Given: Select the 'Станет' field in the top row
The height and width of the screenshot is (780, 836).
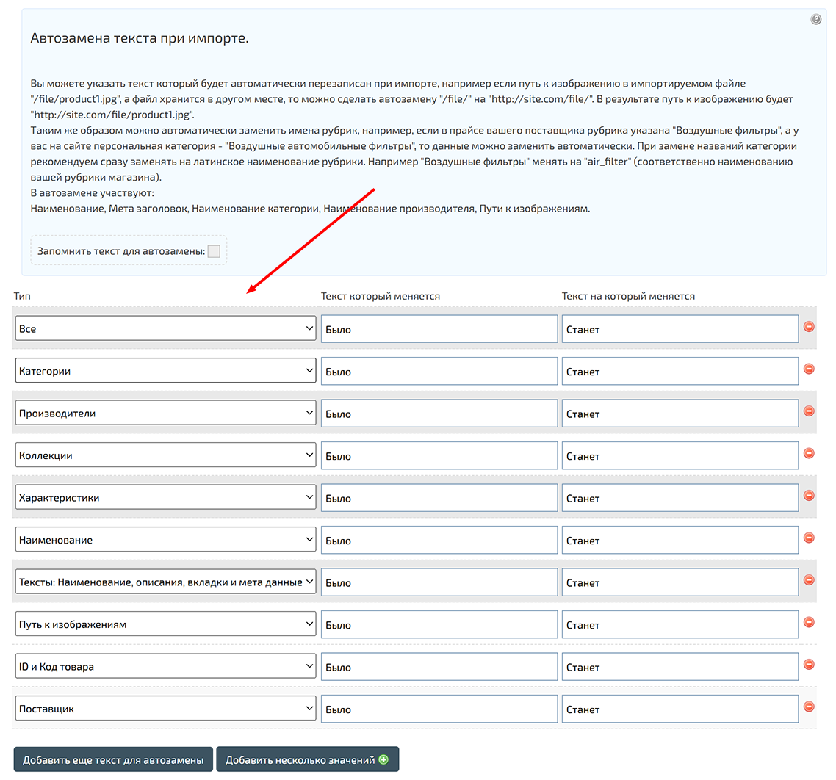Looking at the screenshot, I should (680, 329).
